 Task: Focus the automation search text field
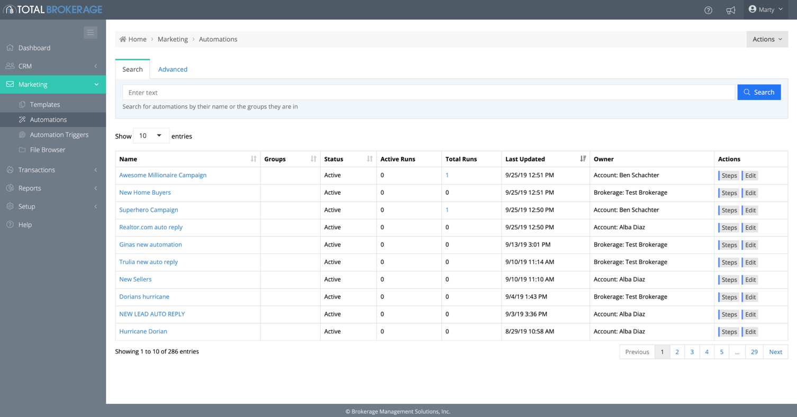tap(429, 93)
